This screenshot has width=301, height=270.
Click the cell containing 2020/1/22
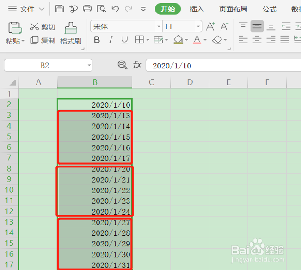[95, 190]
